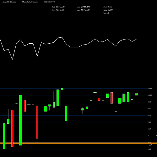Click the 935 price axis label
Viewport: 157px width, 157px height.
click(x=150, y=116)
